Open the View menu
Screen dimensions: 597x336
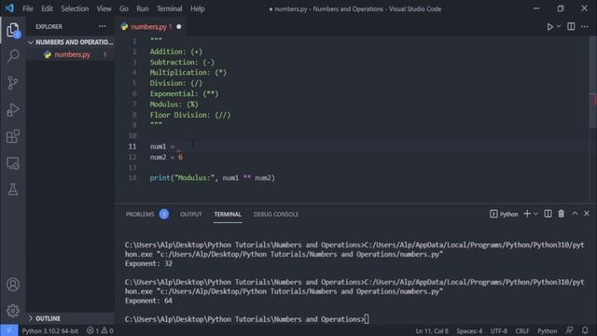pos(104,8)
